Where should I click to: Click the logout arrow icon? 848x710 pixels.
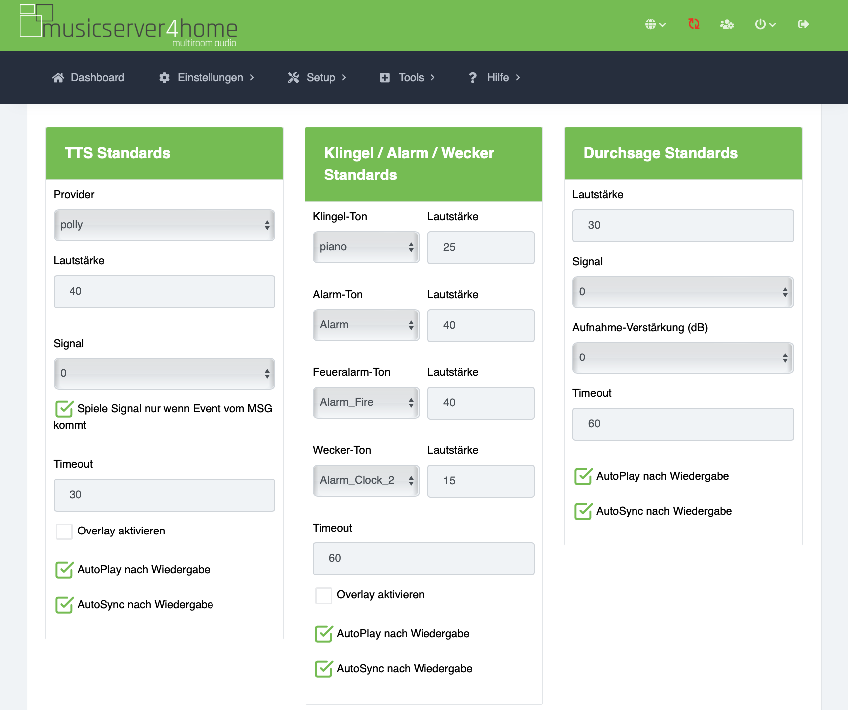pos(803,24)
